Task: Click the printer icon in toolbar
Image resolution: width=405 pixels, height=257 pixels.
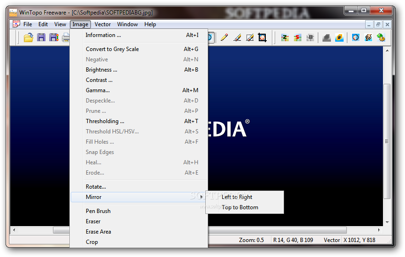Action: pos(66,37)
